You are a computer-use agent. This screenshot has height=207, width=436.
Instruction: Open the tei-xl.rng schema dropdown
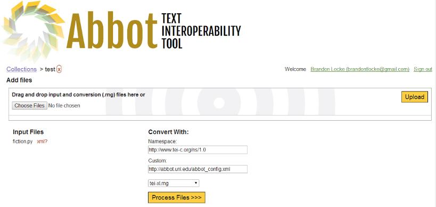coord(174,184)
